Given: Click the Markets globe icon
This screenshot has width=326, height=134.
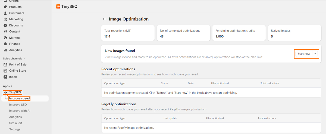Looking at the screenshot, I should coord(5,38).
